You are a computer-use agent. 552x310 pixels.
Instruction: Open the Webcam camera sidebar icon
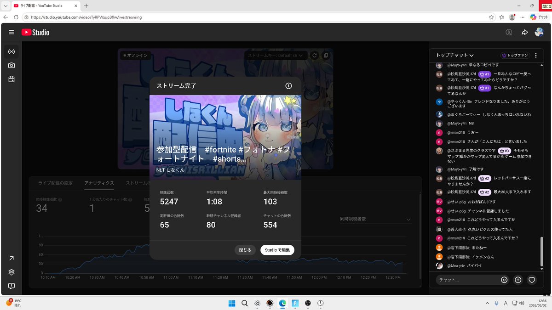click(11, 66)
